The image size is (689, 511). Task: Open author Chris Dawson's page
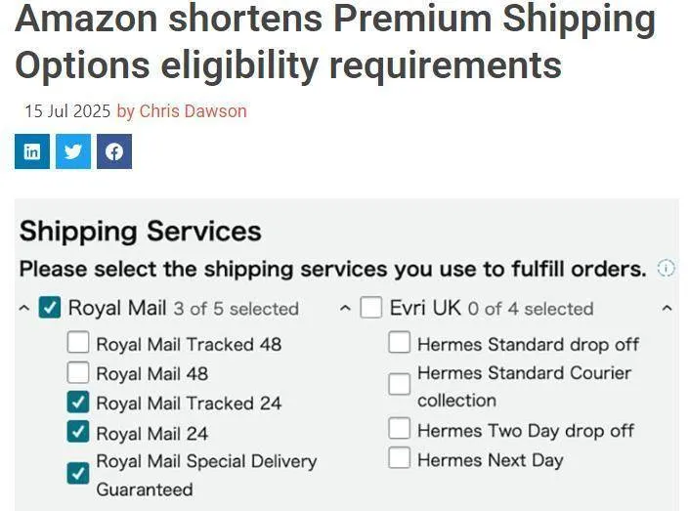click(193, 111)
